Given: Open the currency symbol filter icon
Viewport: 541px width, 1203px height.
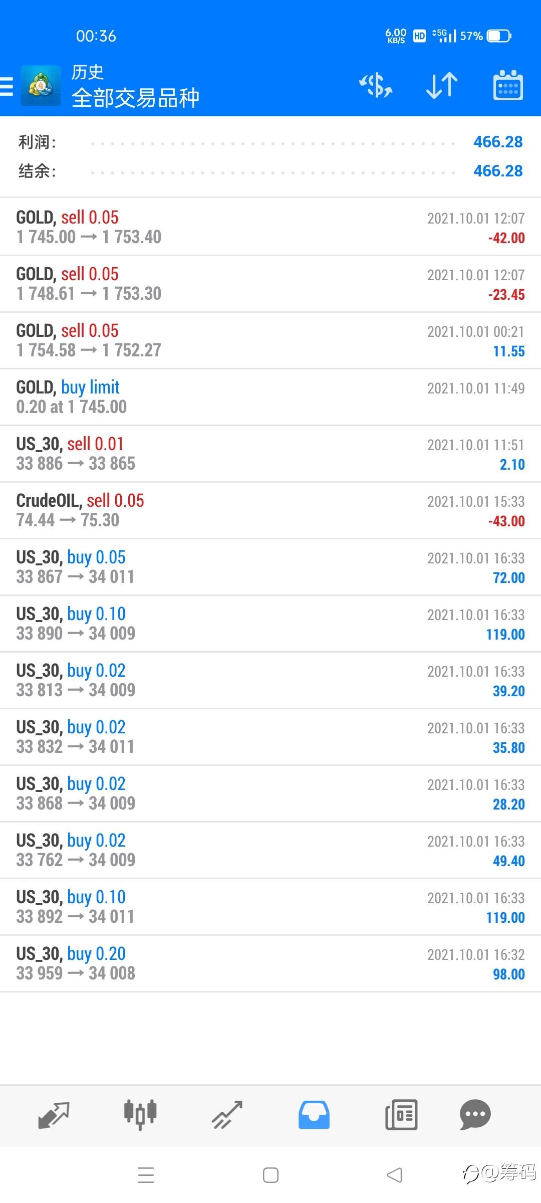Looking at the screenshot, I should 376,85.
